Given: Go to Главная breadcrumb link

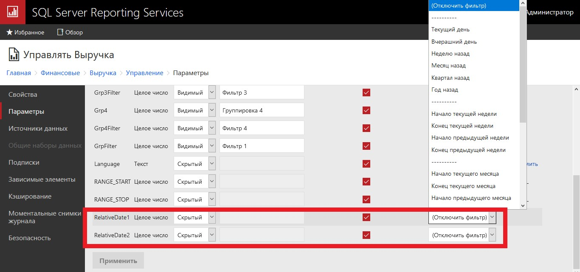Looking at the screenshot, I should click(x=19, y=73).
